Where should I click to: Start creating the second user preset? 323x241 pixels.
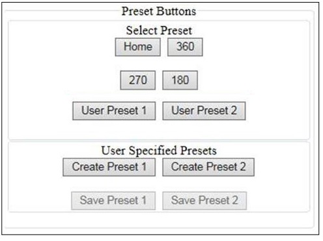(208, 167)
